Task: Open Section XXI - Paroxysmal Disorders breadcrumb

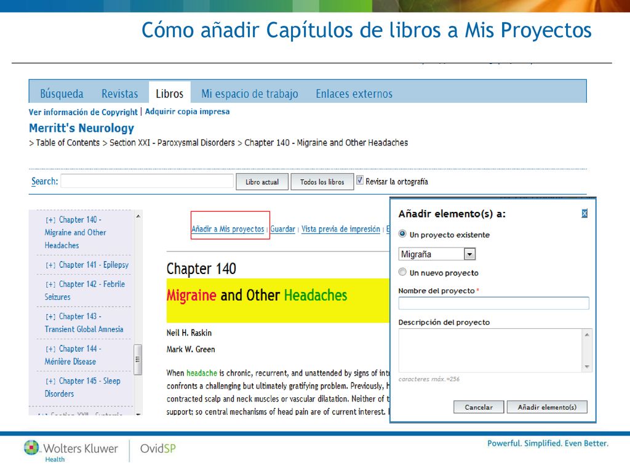Action: [172, 143]
